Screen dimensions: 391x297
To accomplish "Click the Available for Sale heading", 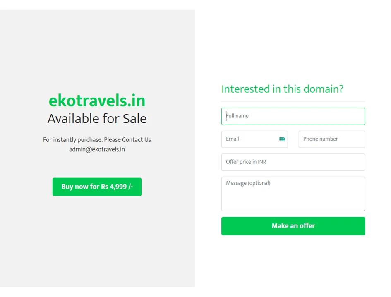I will (x=97, y=119).
